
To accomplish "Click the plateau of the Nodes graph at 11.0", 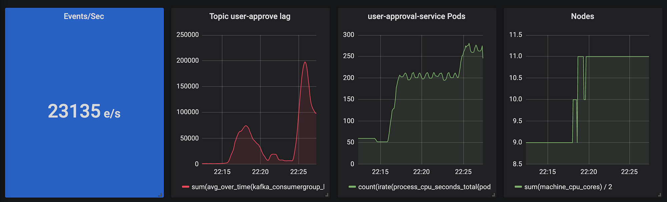I will coord(617,56).
